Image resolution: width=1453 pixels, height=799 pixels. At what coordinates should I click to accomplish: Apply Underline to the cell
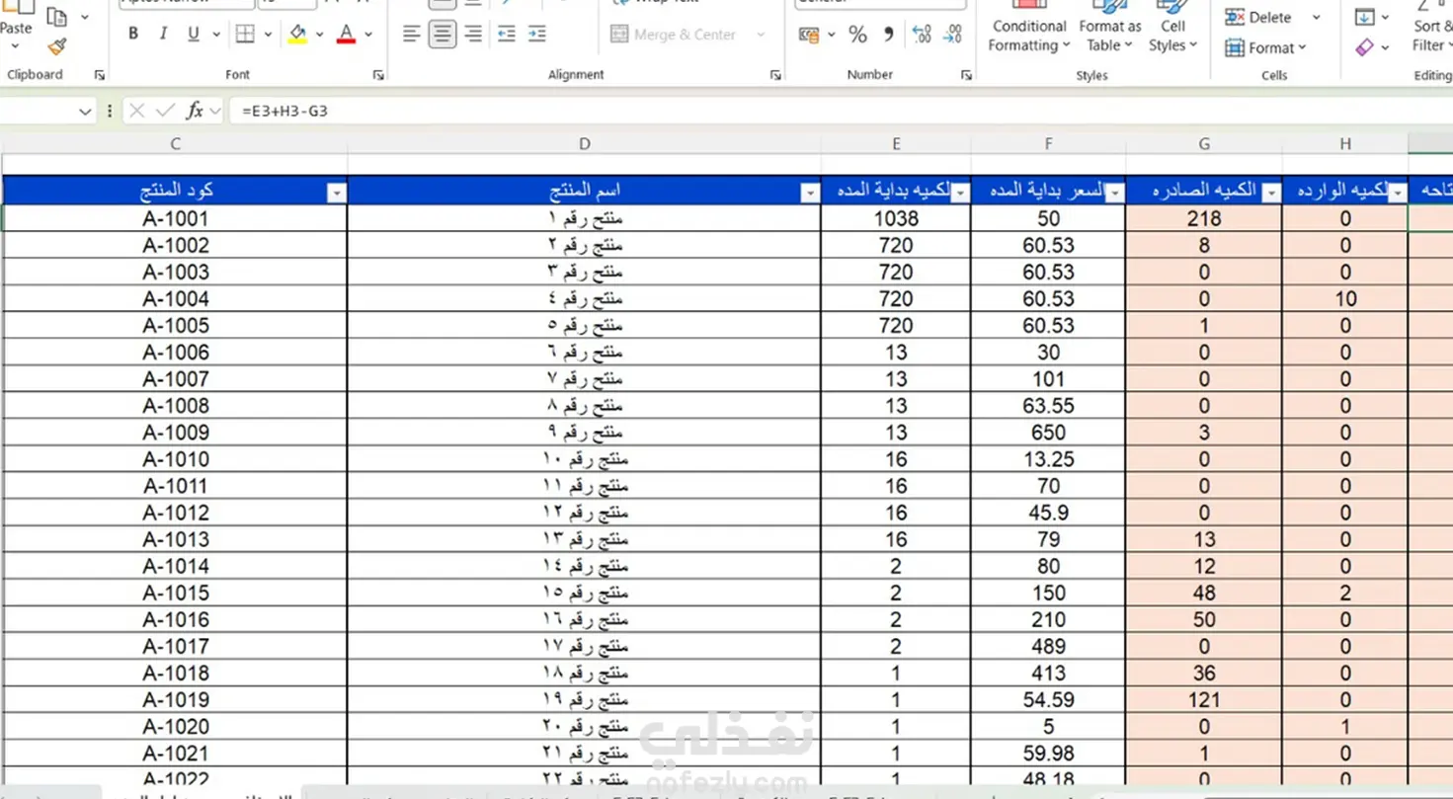tap(194, 34)
